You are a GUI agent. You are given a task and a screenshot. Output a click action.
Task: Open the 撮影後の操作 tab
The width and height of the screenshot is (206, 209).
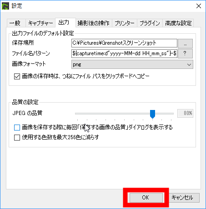pyautogui.click(x=94, y=23)
